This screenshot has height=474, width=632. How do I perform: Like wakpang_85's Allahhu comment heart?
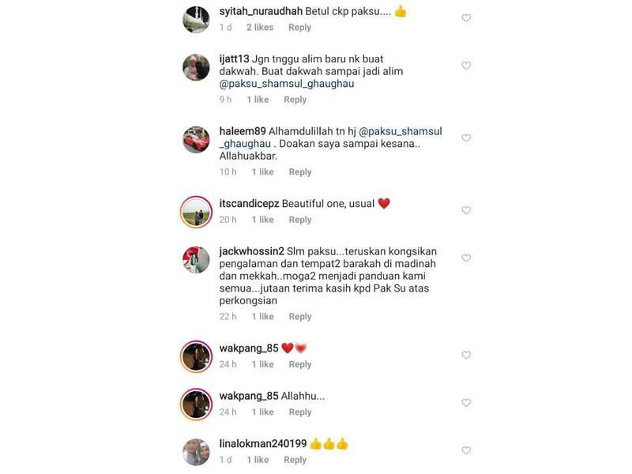[x=466, y=403]
